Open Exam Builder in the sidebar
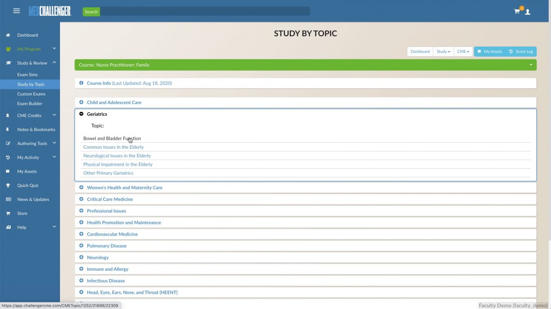 pyautogui.click(x=30, y=104)
